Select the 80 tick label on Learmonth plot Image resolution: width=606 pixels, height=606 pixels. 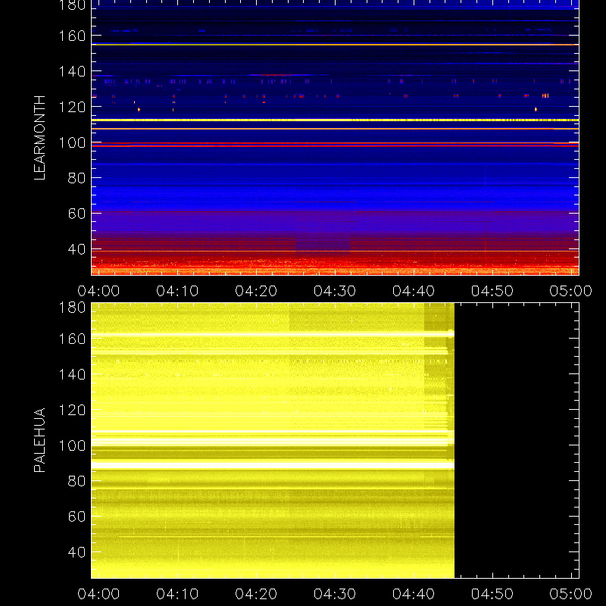click(x=77, y=178)
